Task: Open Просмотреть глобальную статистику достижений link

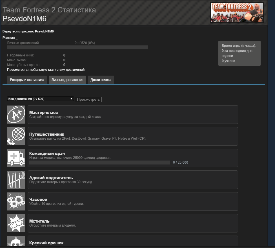Action: click(46, 70)
